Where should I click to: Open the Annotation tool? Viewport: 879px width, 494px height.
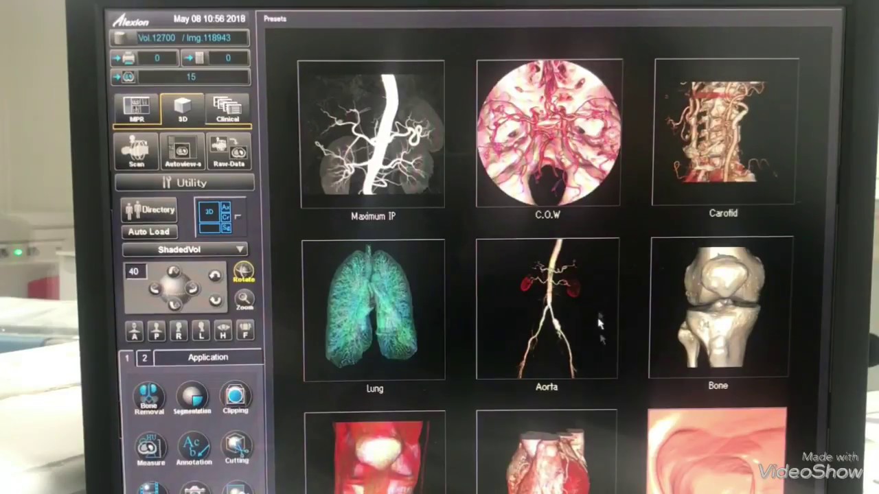pyautogui.click(x=194, y=449)
